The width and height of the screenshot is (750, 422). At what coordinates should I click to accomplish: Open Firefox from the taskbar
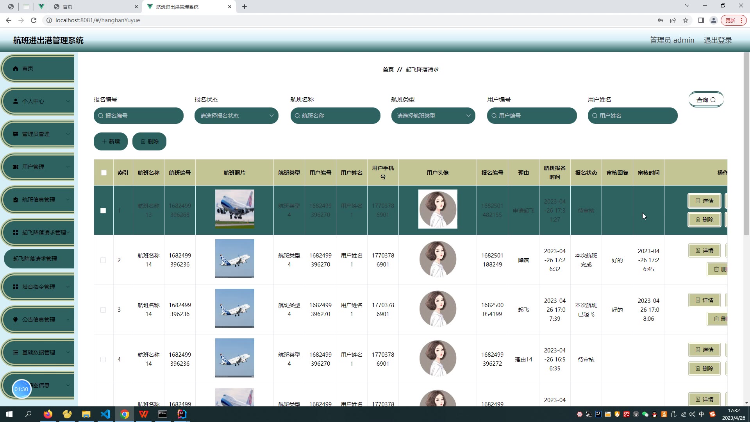[x=48, y=414]
